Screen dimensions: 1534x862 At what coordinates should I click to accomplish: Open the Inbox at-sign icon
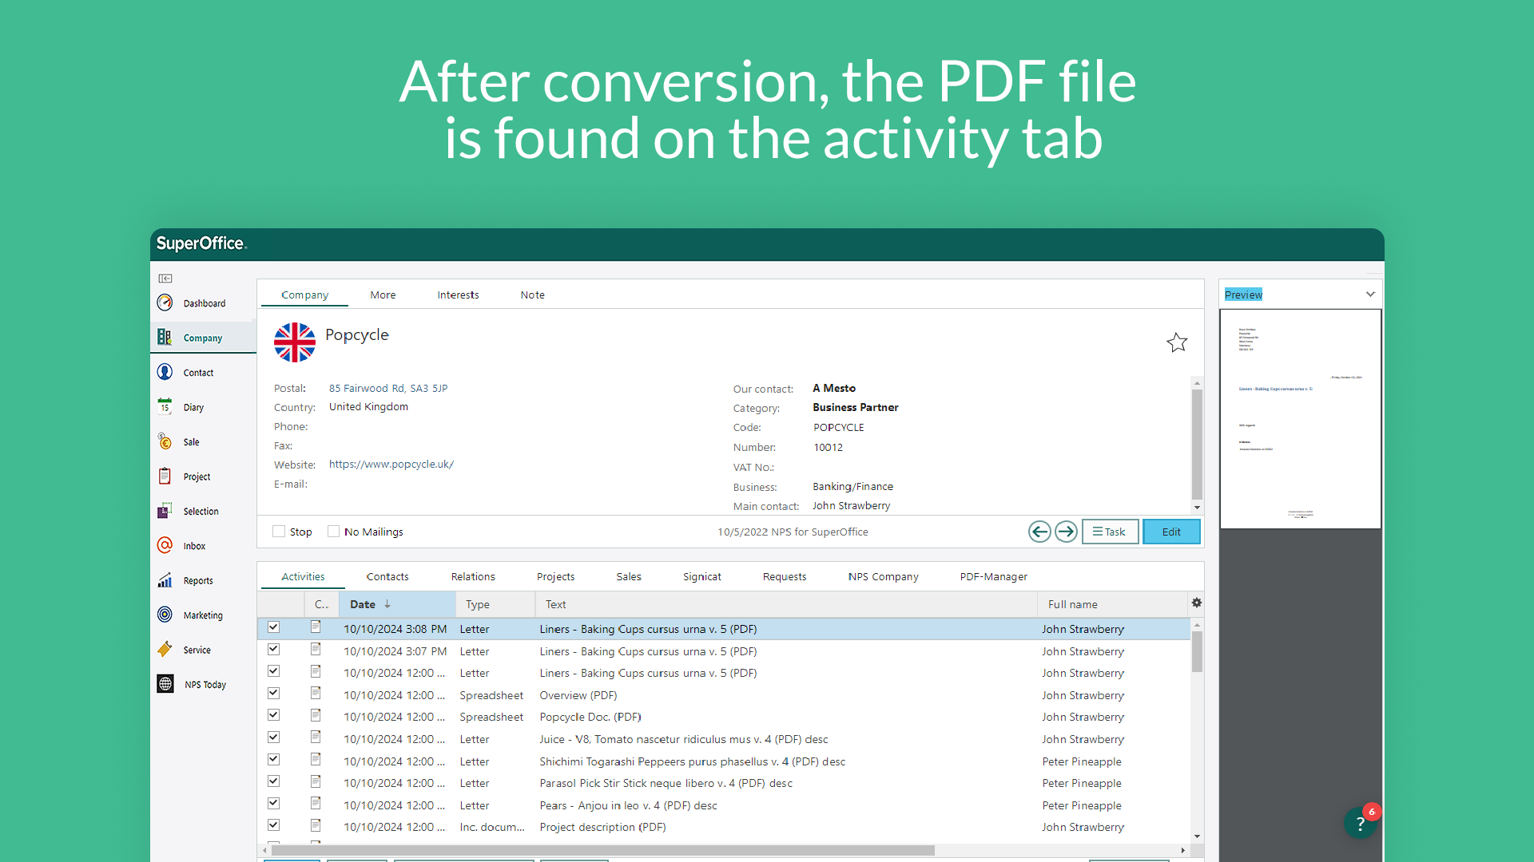click(x=165, y=545)
